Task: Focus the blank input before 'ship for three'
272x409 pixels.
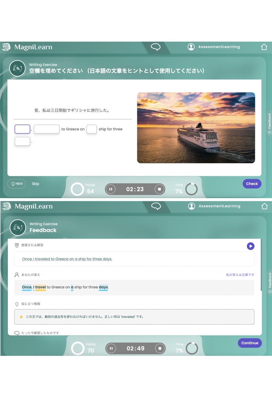Action: (92, 129)
